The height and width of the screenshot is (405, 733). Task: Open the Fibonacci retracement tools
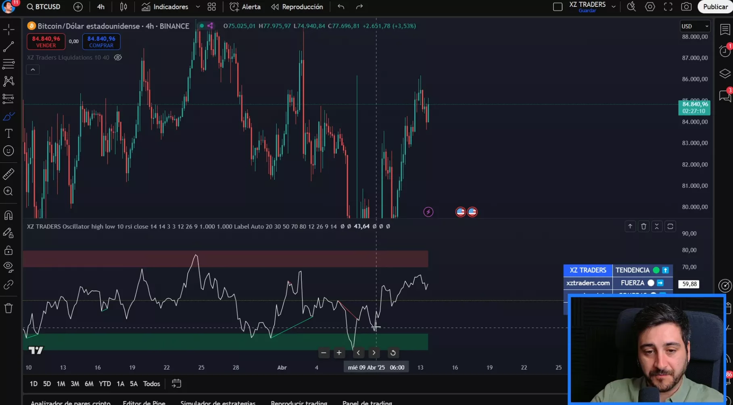tap(8, 64)
